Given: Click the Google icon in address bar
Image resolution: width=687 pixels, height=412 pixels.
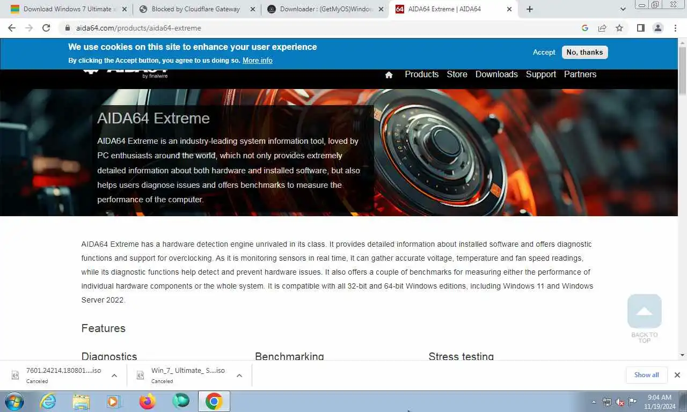Looking at the screenshot, I should [585, 28].
